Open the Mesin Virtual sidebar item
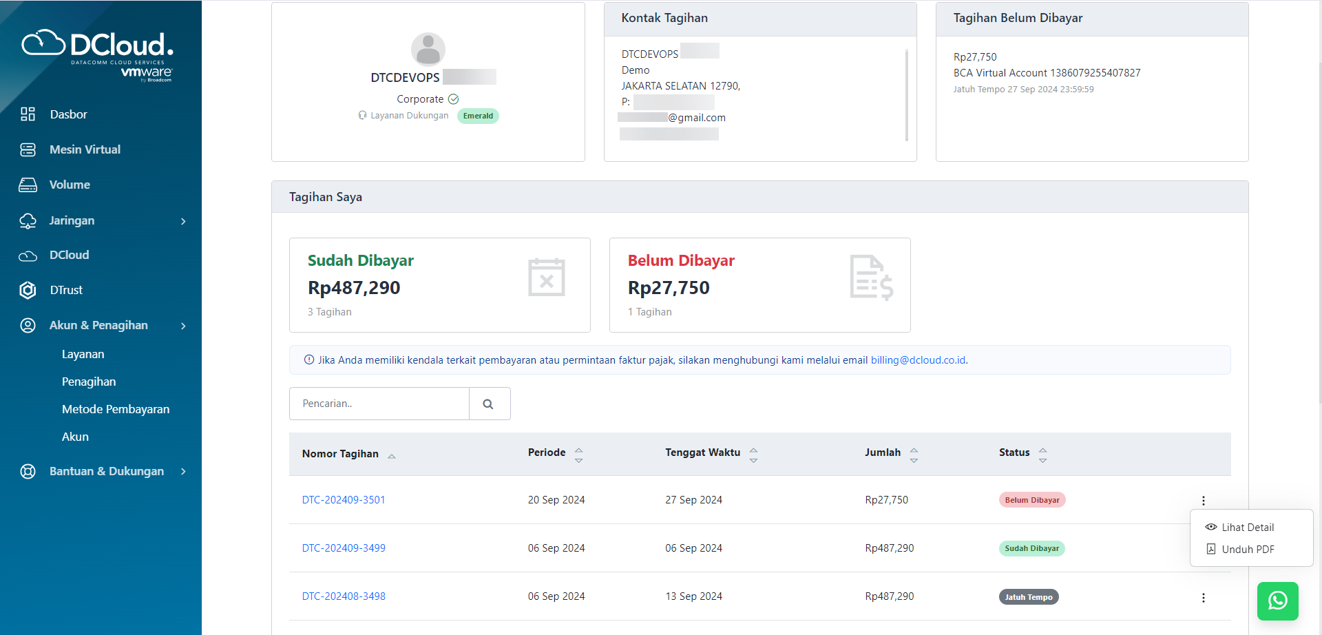Image resolution: width=1322 pixels, height=635 pixels. click(85, 149)
